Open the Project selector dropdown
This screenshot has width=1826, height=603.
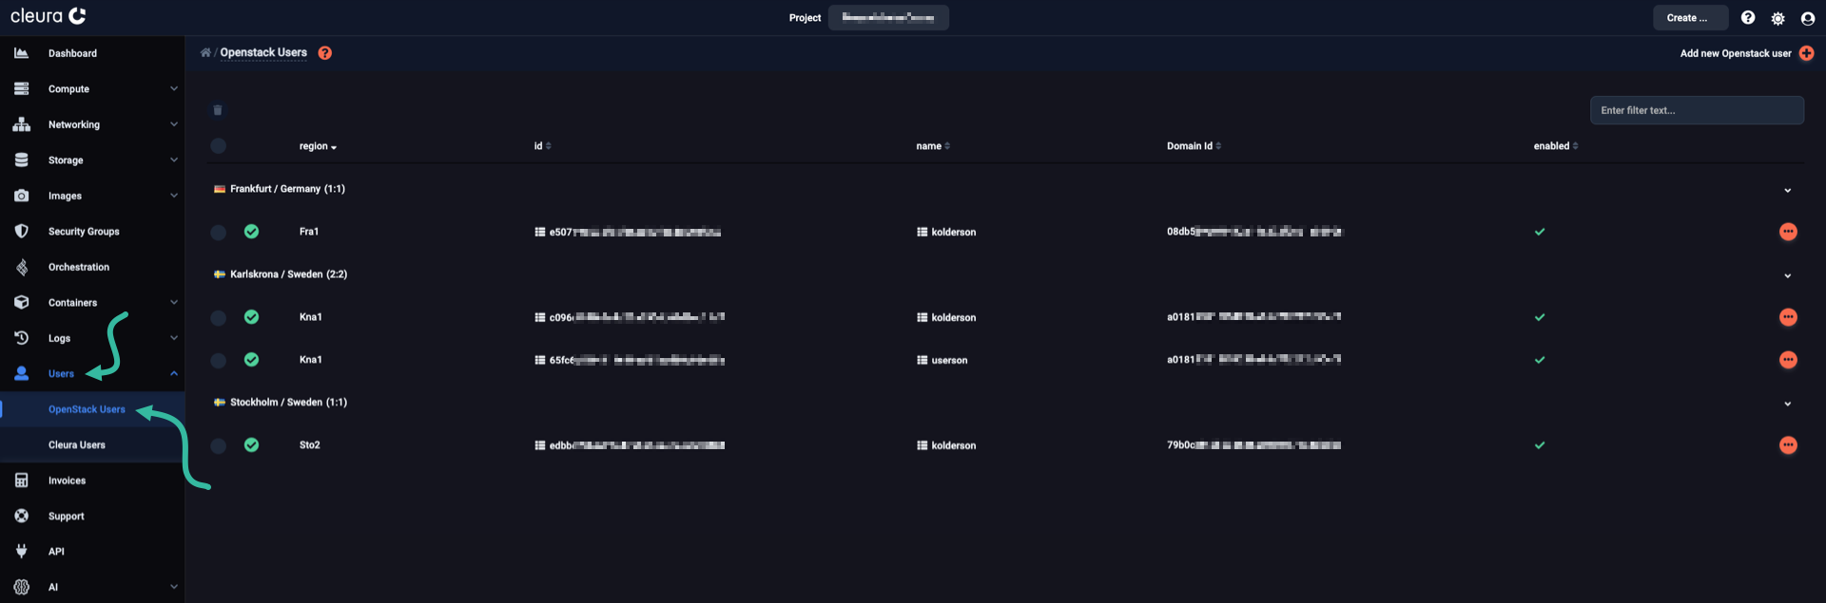coord(888,17)
